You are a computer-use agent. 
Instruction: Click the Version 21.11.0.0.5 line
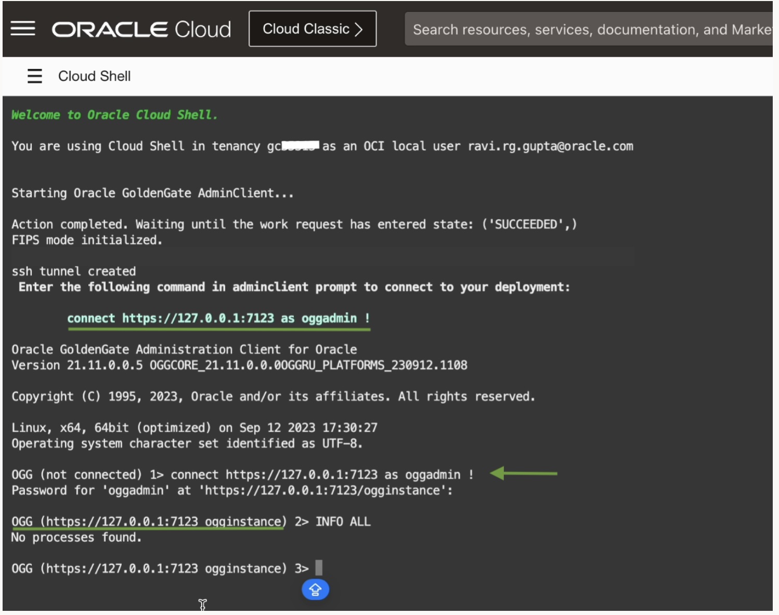239,365
